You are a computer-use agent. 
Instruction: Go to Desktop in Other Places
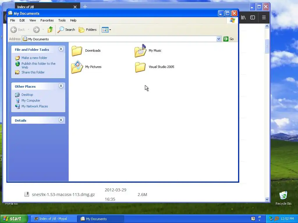point(27,95)
